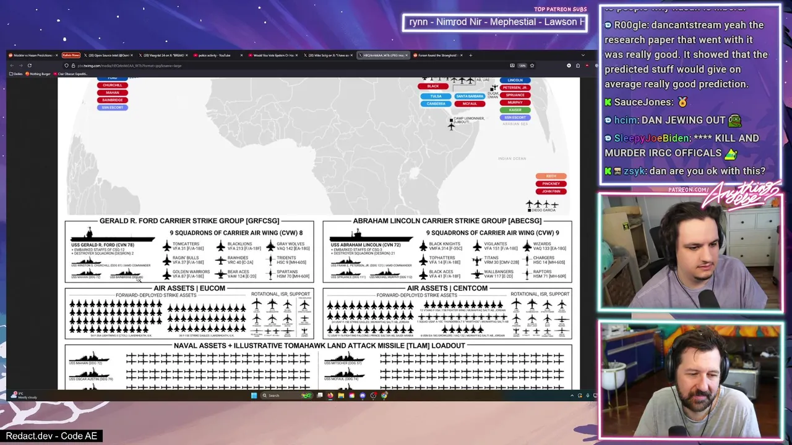Click the Air Assets EUCOM heading
Image resolution: width=792 pixels, height=445 pixels.
(x=189, y=288)
